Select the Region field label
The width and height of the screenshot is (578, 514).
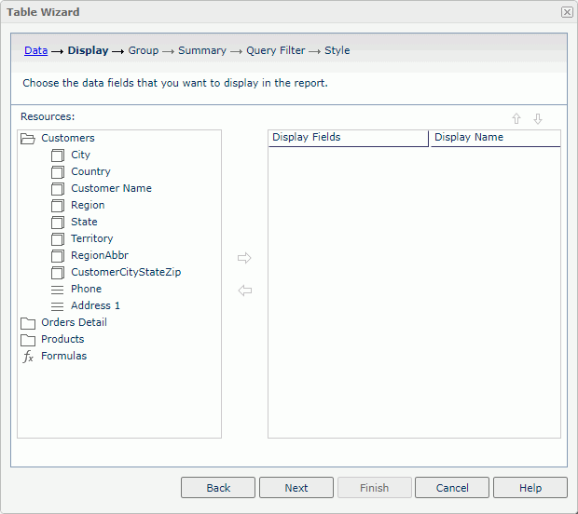88,205
